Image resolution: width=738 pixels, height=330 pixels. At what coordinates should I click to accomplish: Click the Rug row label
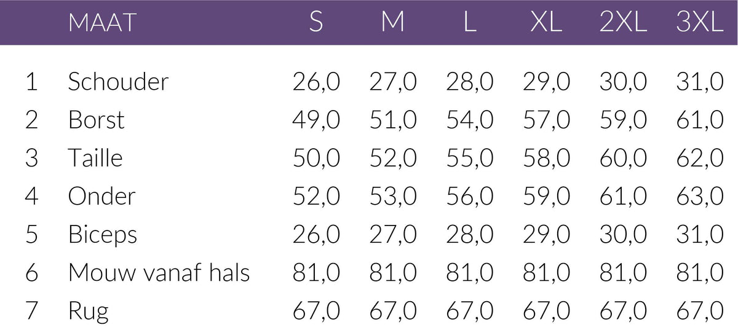click(x=89, y=312)
